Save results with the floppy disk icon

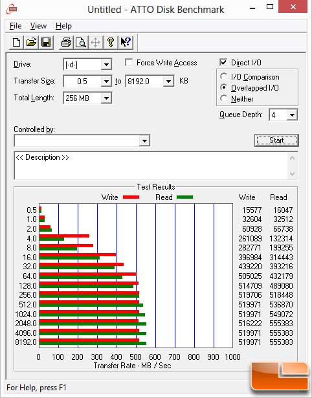coord(46,42)
